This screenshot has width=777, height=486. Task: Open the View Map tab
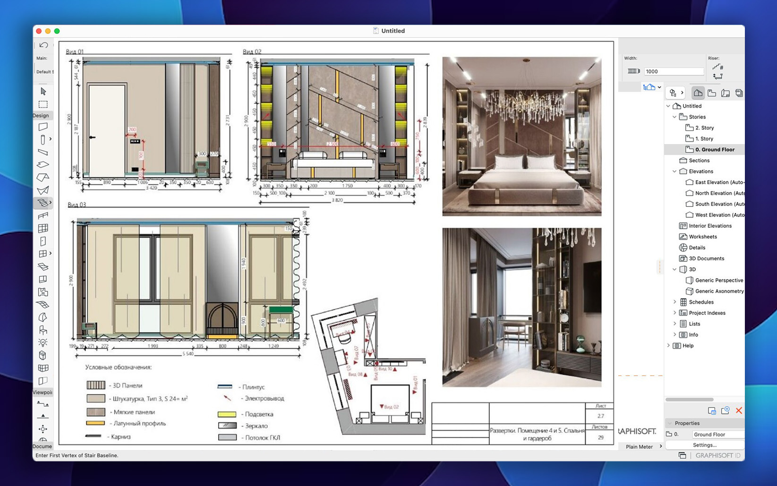click(x=711, y=93)
